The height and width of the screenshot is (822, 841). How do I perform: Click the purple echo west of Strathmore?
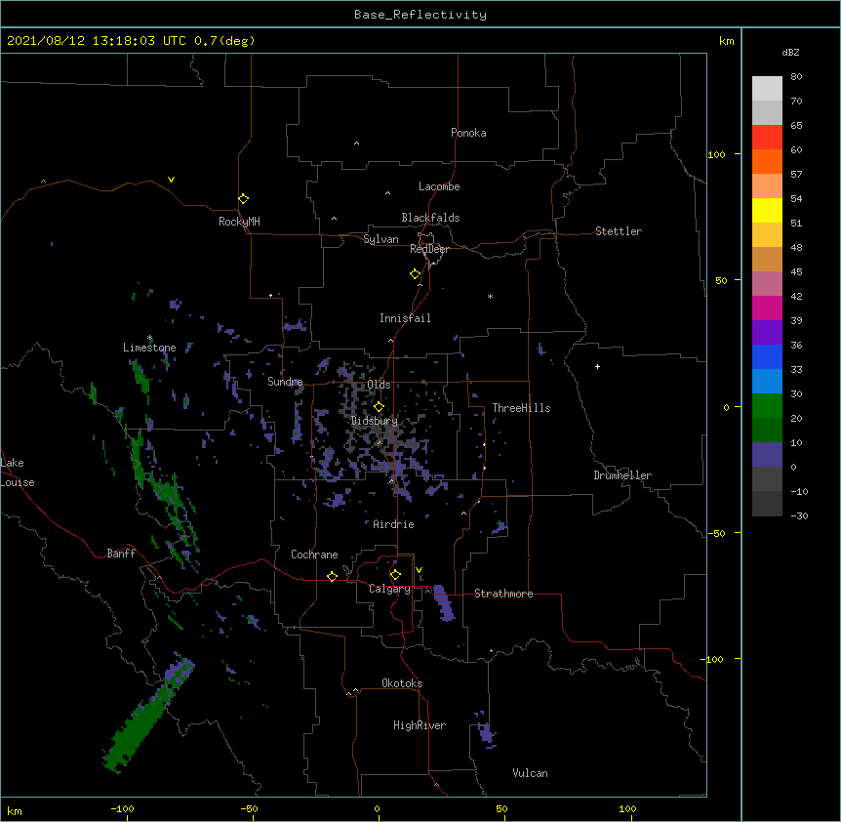click(x=444, y=602)
